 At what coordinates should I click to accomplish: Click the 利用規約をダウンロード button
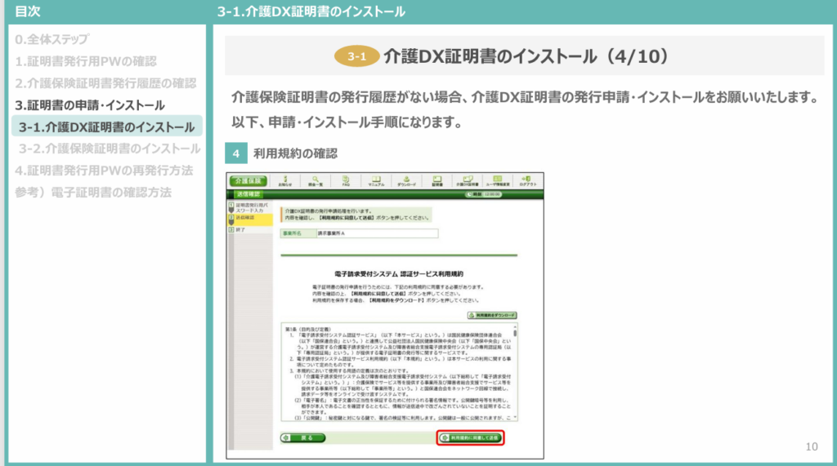(x=492, y=316)
